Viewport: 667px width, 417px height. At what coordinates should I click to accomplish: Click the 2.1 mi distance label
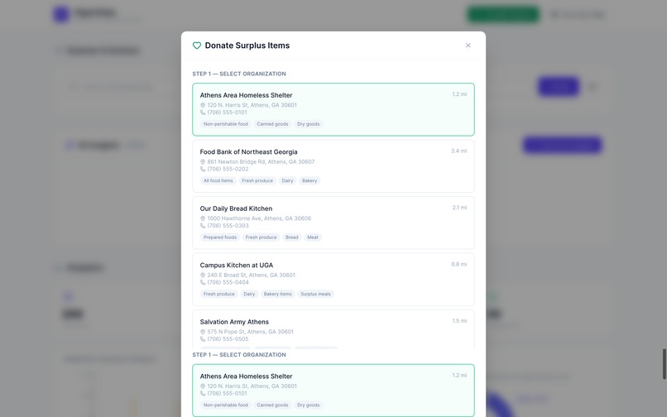[459, 208]
